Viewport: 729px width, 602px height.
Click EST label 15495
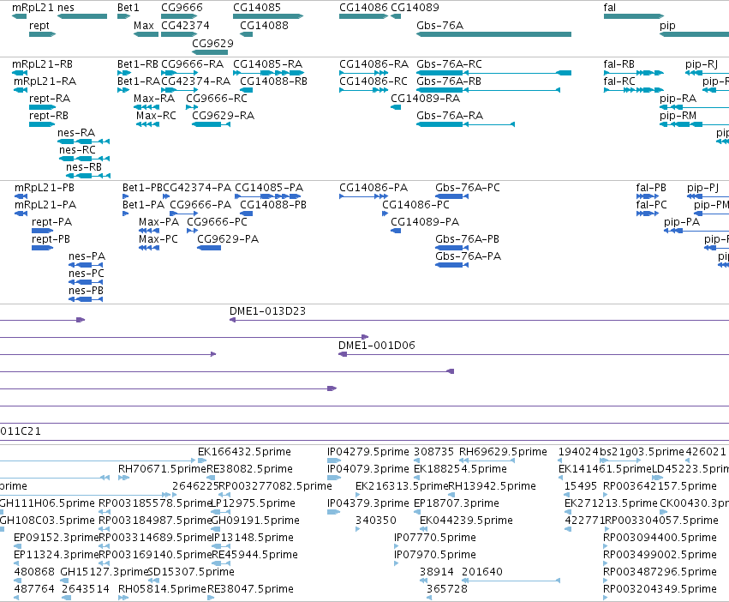tap(580, 486)
